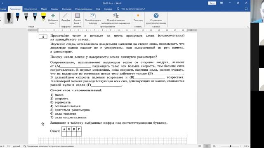Open the accessibility checker status message
This screenshot has height=148, width=264.
point(49,146)
